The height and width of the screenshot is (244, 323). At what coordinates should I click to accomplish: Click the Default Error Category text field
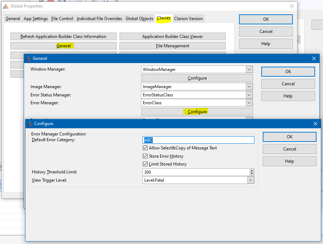click(198, 140)
